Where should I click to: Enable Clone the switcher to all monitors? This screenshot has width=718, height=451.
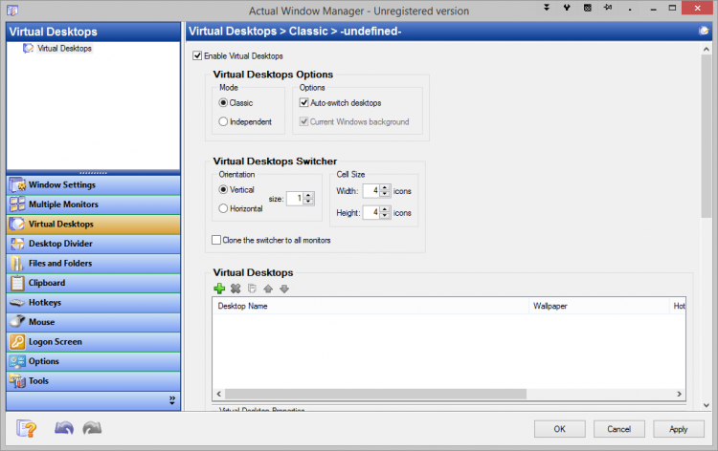coord(216,240)
